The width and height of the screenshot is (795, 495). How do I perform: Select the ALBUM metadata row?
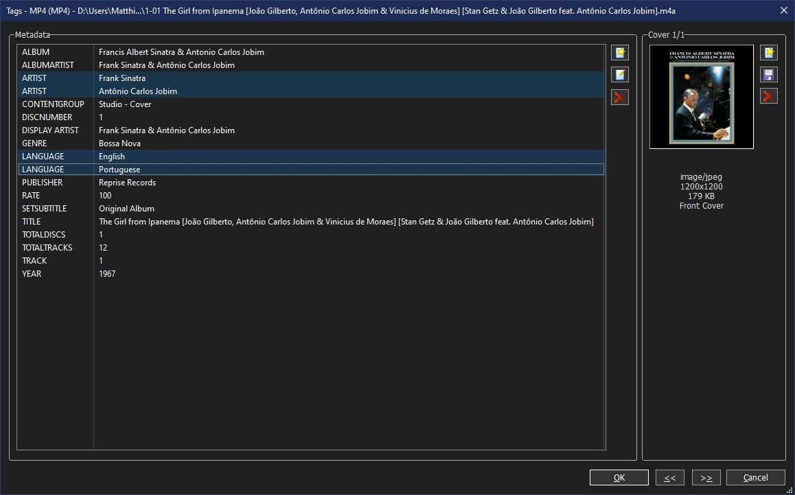[311, 51]
